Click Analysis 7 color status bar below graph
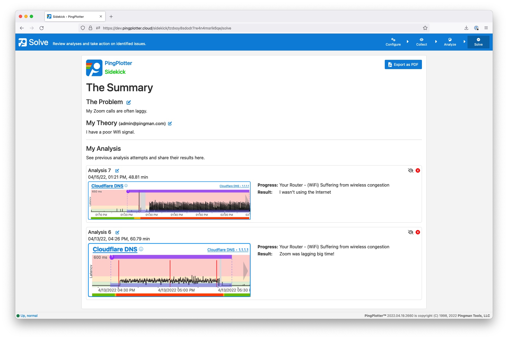 [170, 218]
